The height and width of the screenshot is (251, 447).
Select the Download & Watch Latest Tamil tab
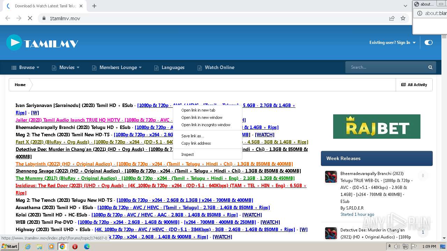(45, 6)
